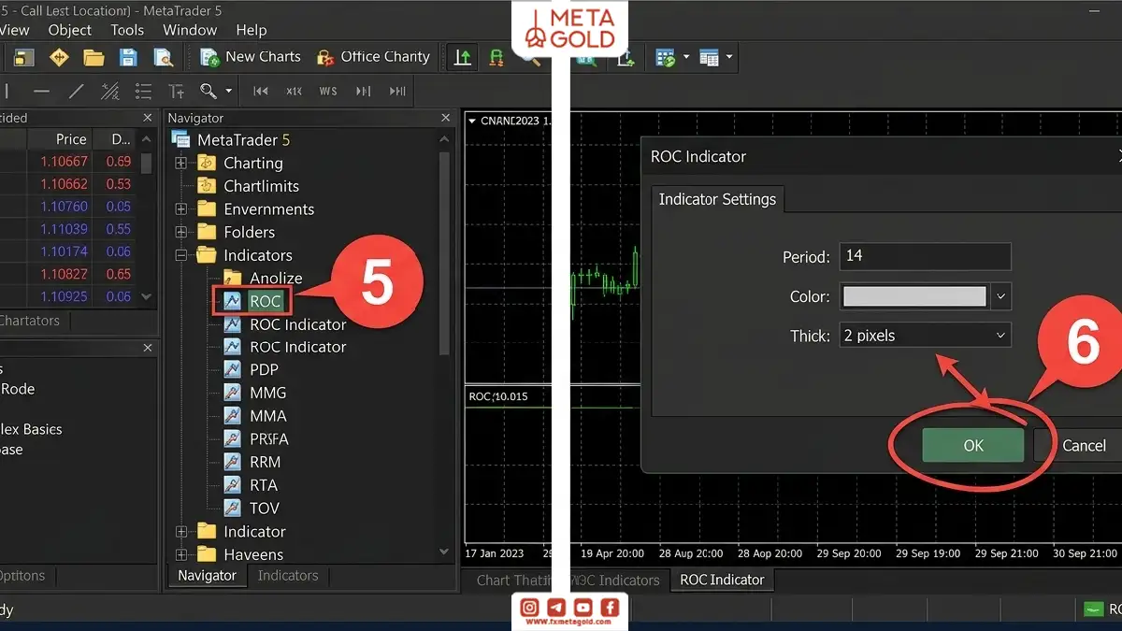Select the diagonal trendline tool
The width and height of the screenshot is (1122, 631).
click(76, 92)
